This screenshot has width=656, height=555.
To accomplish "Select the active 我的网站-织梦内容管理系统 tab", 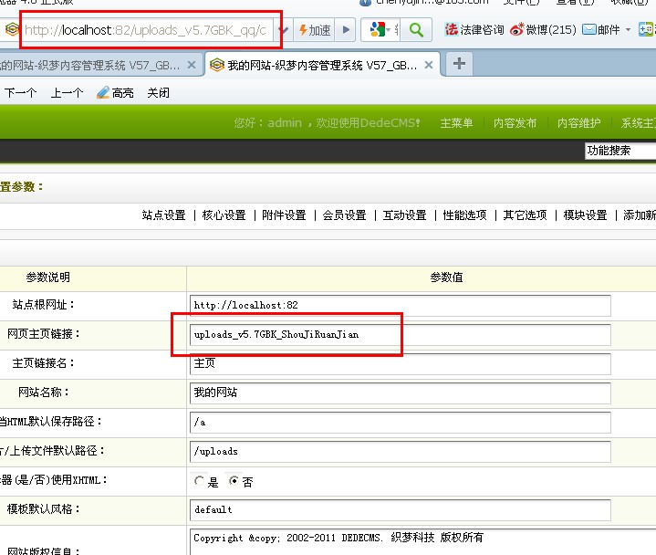I will point(322,66).
